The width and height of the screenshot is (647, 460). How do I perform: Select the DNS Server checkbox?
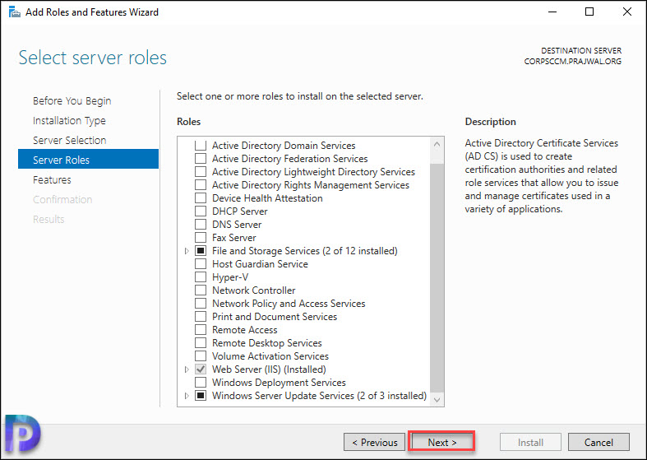click(201, 225)
